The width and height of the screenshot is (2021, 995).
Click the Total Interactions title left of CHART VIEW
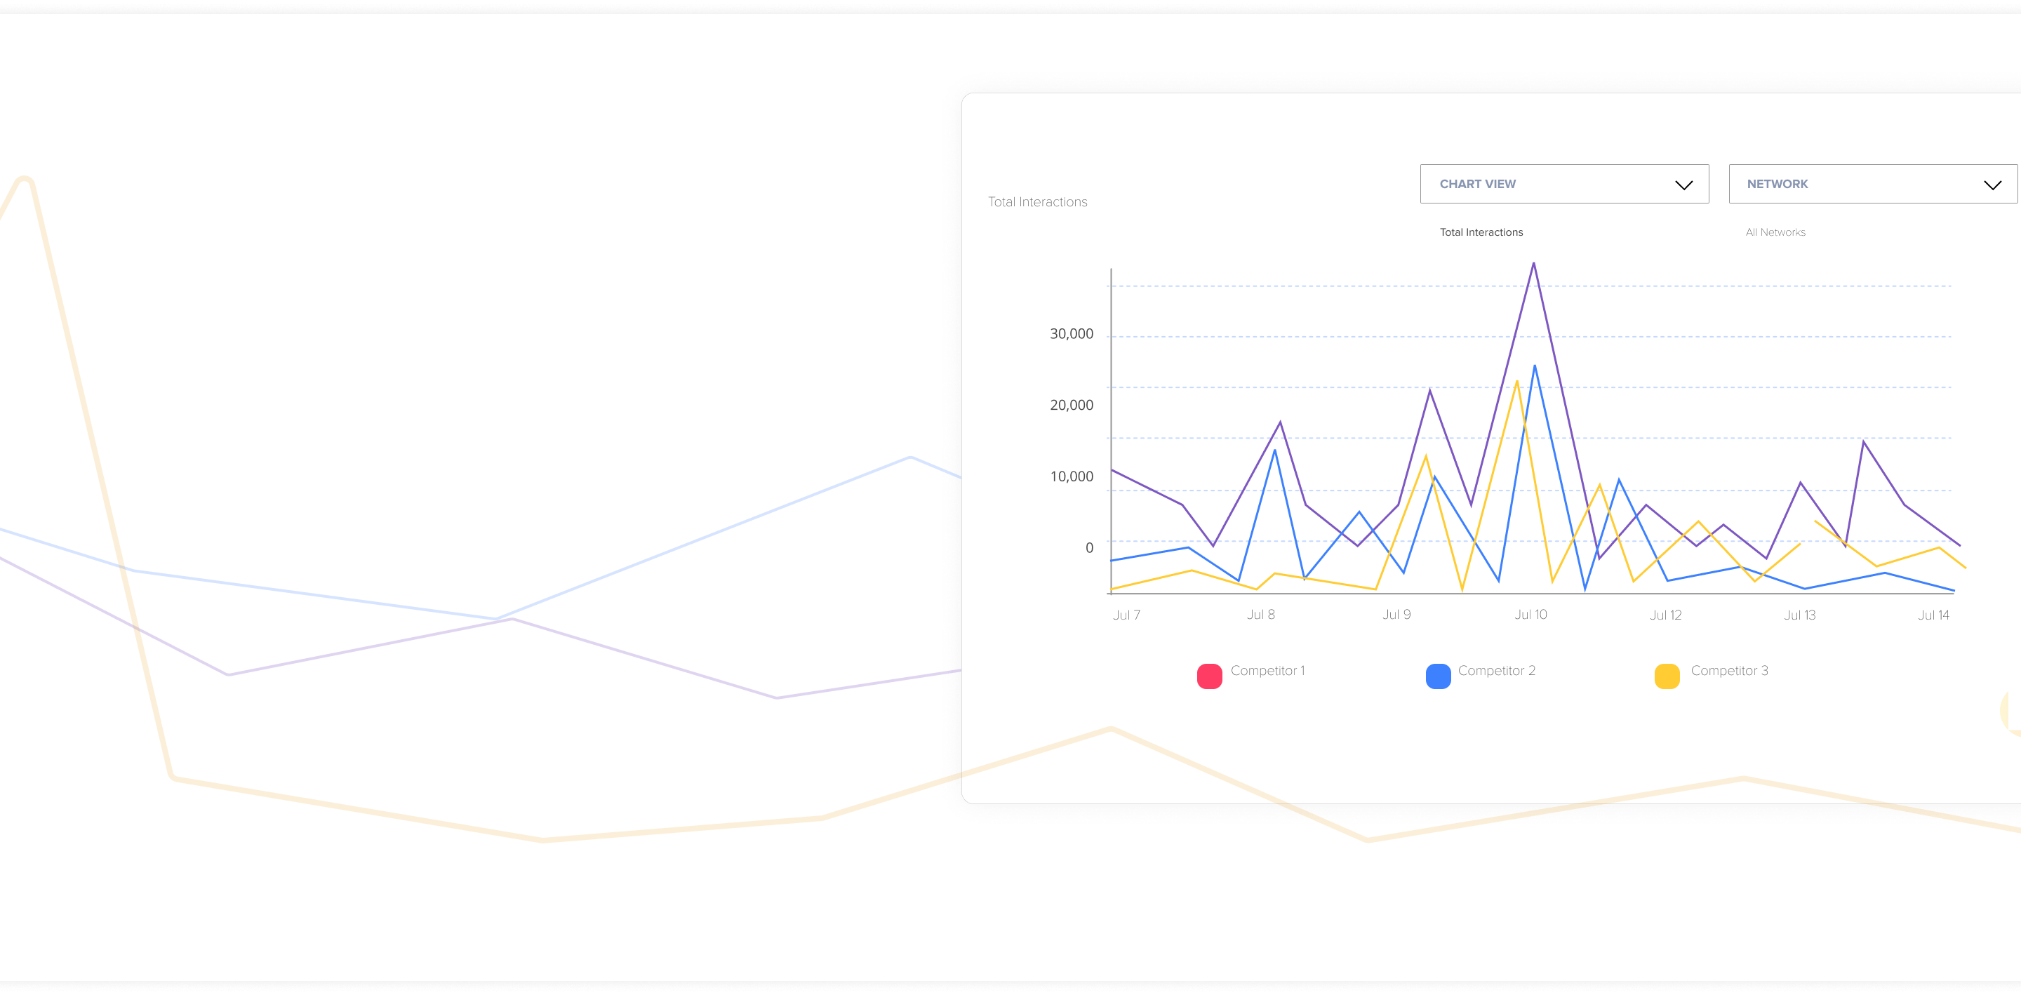[1037, 203]
